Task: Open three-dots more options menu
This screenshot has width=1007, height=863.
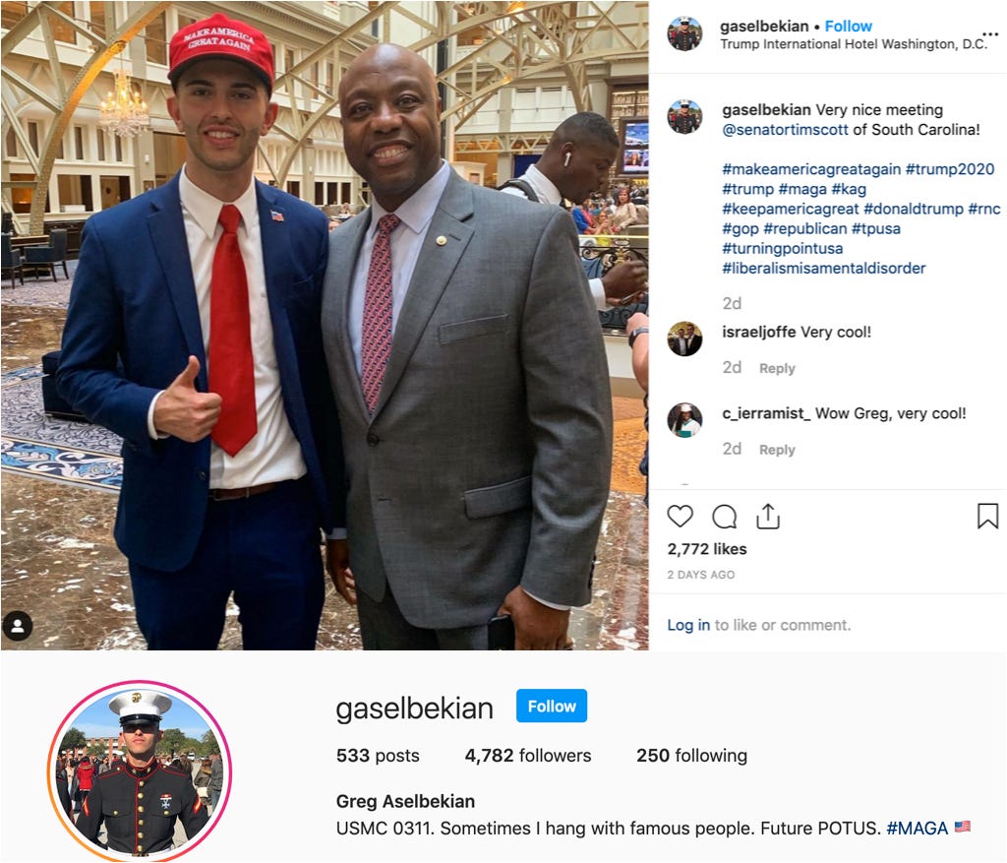Action: [x=990, y=34]
